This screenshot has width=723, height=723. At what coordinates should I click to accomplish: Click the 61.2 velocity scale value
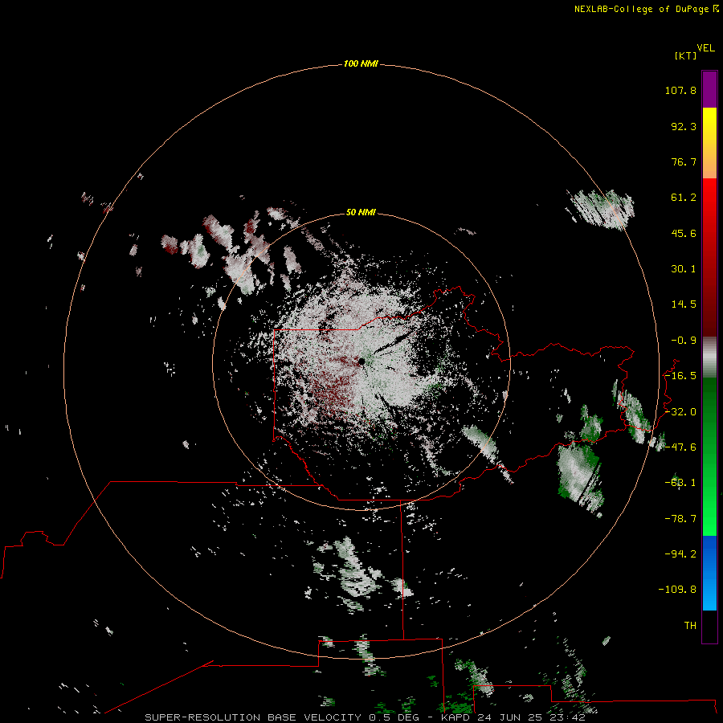point(684,198)
